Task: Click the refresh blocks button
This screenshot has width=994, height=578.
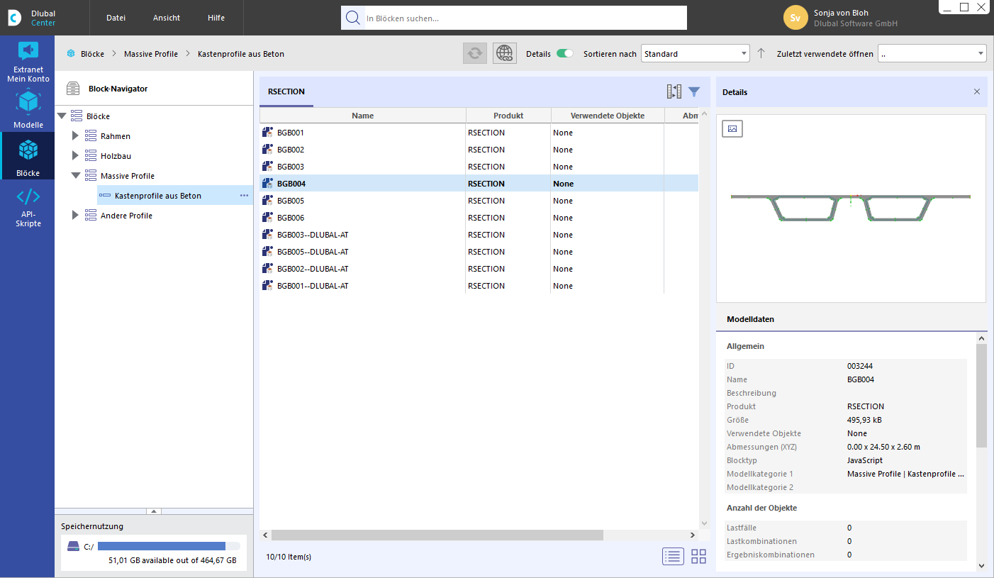Action: [475, 53]
